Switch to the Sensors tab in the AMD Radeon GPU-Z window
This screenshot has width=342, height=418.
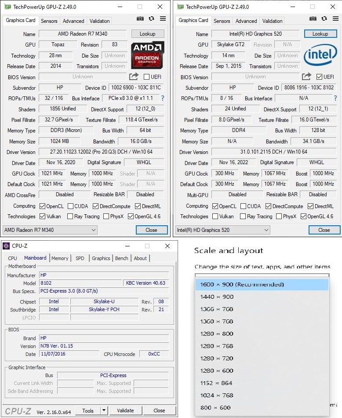[x=49, y=21]
